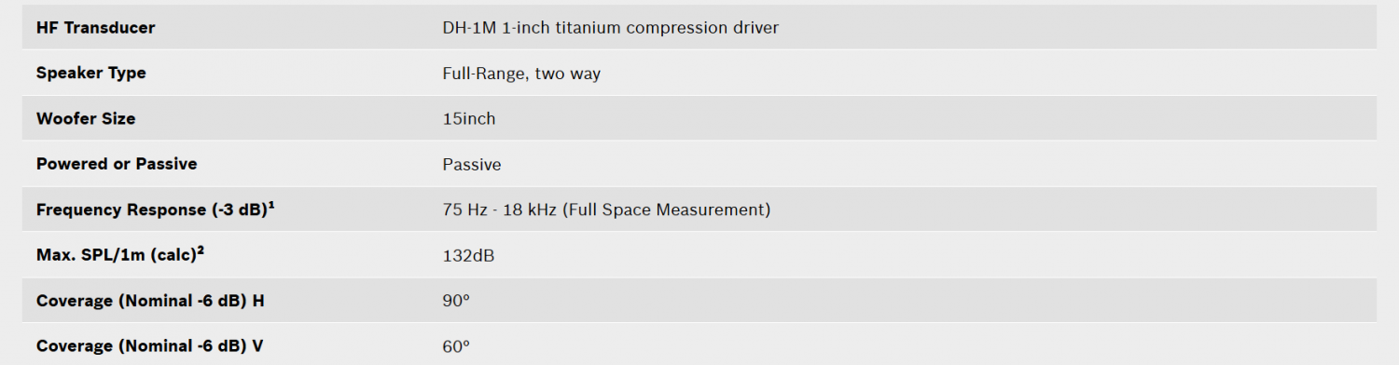This screenshot has width=1399, height=365.
Task: Select the Passive value text
Action: point(472,165)
